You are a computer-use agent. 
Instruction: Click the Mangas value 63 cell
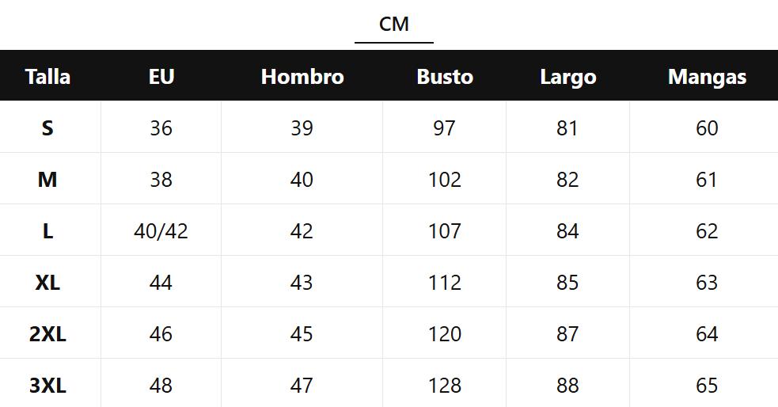point(707,283)
